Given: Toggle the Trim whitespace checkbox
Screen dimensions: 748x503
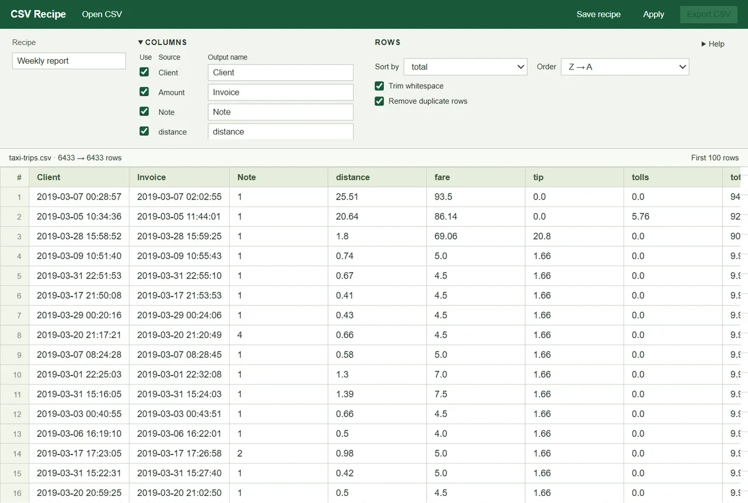Looking at the screenshot, I should tap(379, 86).
